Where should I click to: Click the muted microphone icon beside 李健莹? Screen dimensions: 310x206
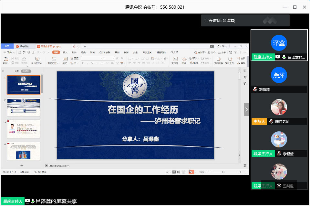[279, 154]
